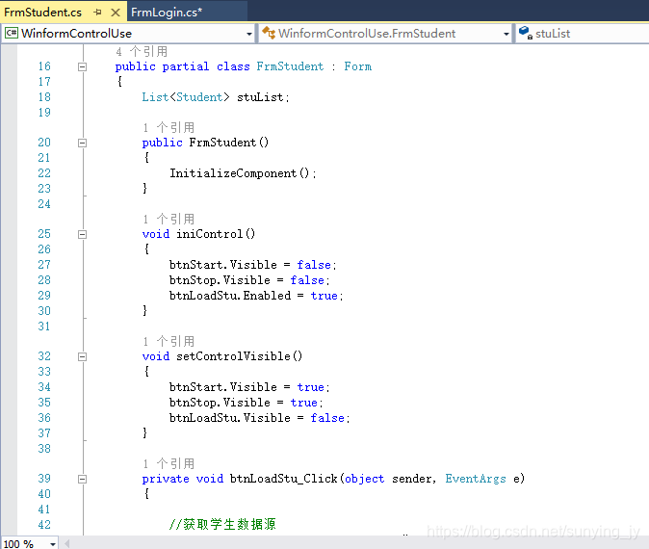Pin the FrmStudent.cs tab
The image size is (649, 549).
tap(97, 13)
